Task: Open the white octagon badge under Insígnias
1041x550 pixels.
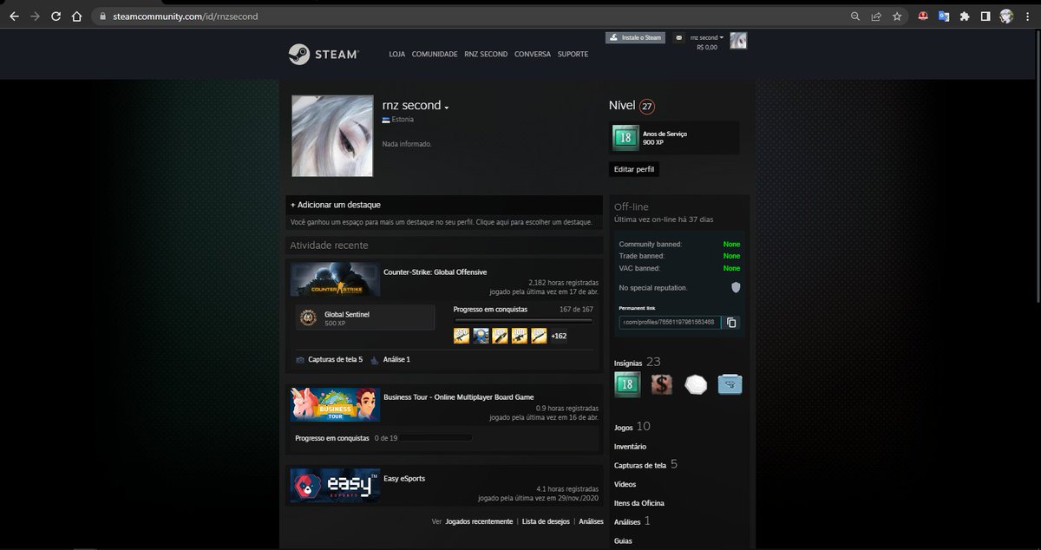Action: (x=696, y=383)
